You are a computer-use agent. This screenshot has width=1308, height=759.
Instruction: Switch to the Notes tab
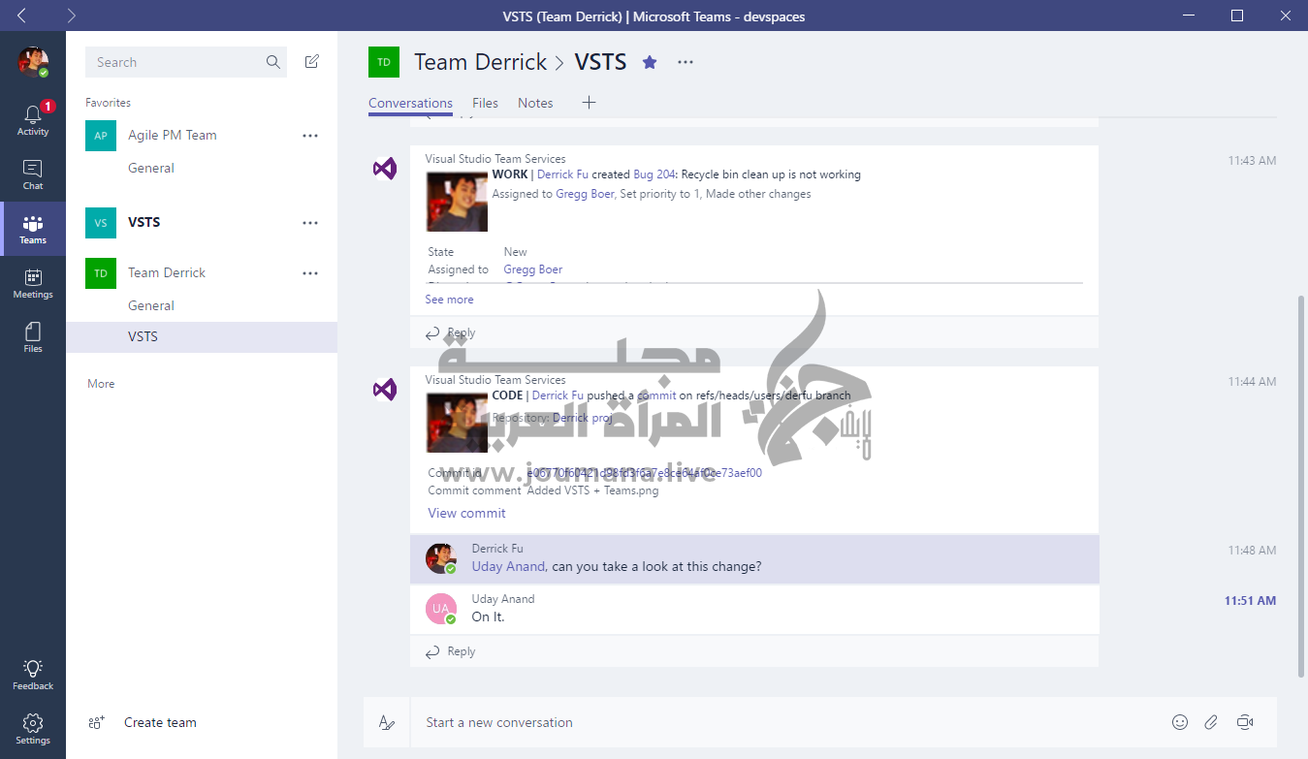point(535,103)
